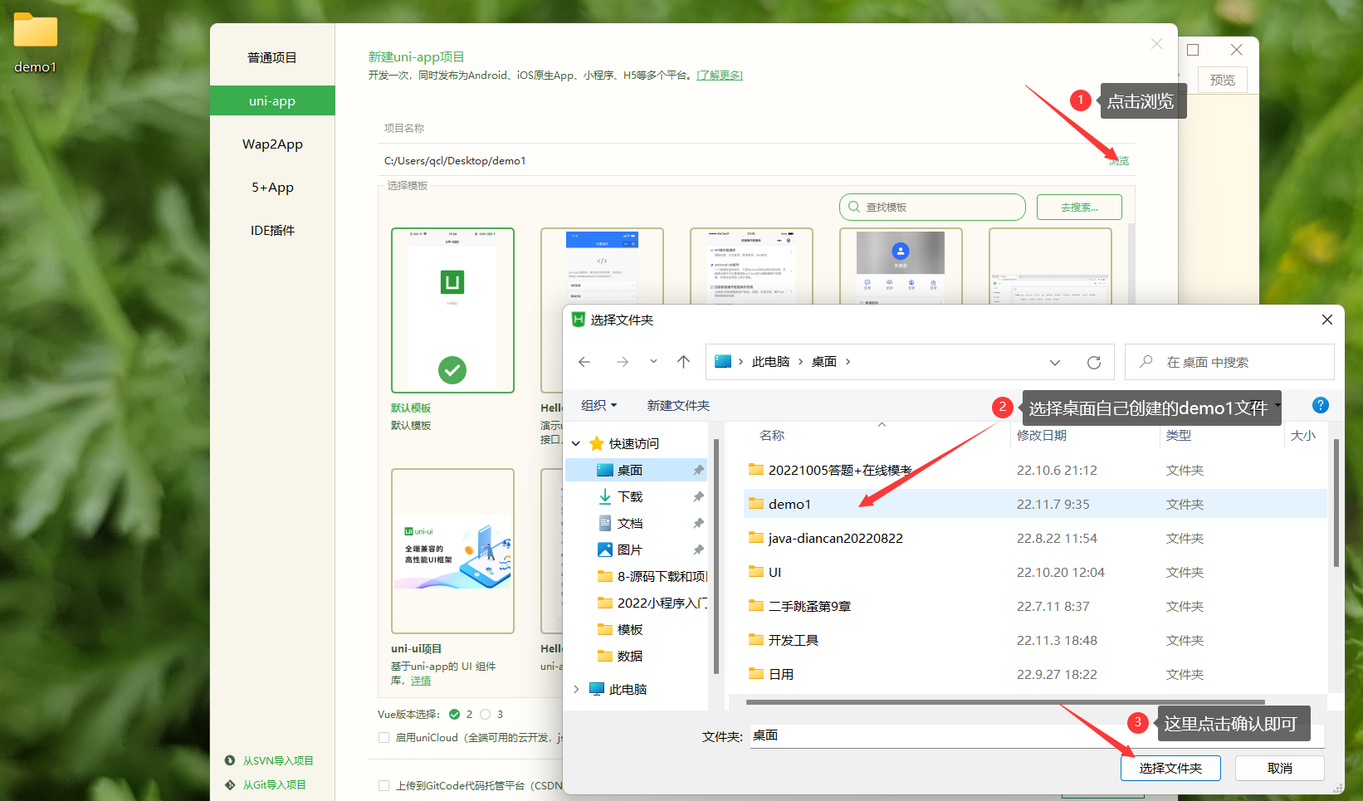Click 取消 to cancel folder selection
1363x801 pixels.
pos(1279,768)
